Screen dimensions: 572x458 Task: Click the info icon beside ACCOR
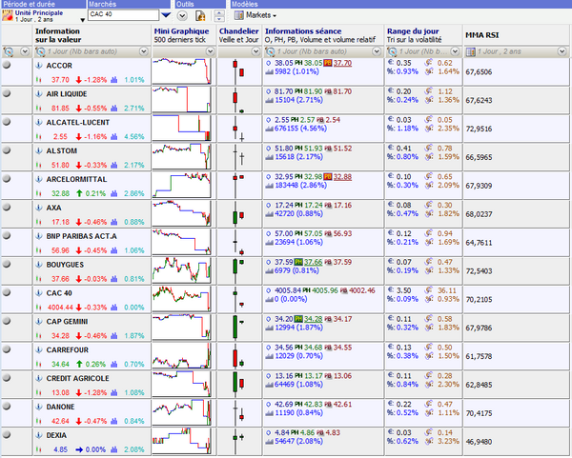[39, 66]
